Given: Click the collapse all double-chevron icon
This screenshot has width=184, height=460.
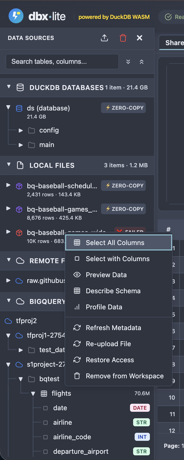Looking at the screenshot, I should click(x=142, y=62).
